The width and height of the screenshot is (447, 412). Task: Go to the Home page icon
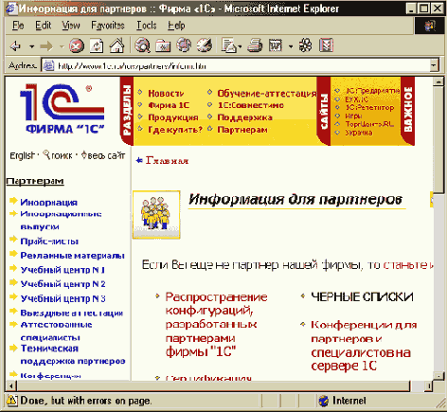coord(116,45)
